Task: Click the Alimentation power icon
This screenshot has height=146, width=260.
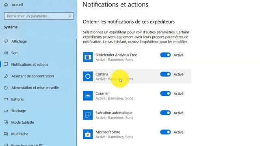Action: click(6, 88)
